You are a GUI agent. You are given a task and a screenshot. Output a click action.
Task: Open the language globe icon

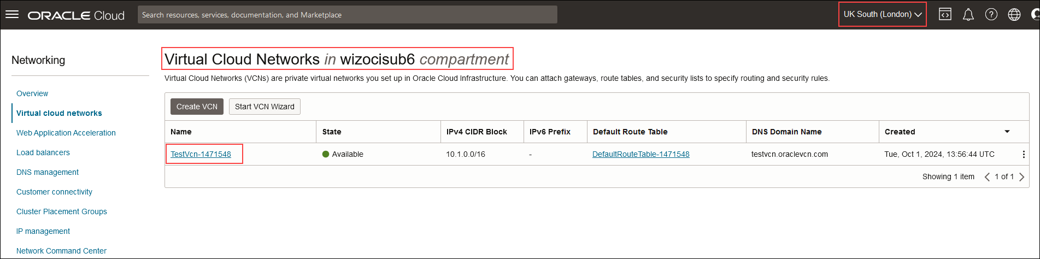(x=1014, y=15)
